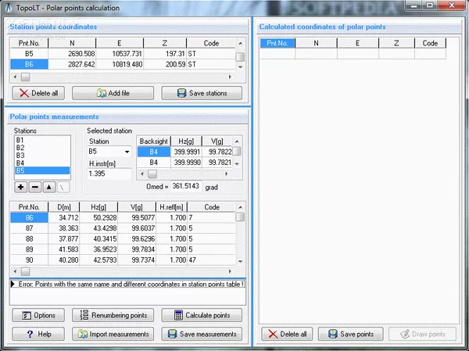Click the H.instr[m] field with 1.395

pos(109,173)
